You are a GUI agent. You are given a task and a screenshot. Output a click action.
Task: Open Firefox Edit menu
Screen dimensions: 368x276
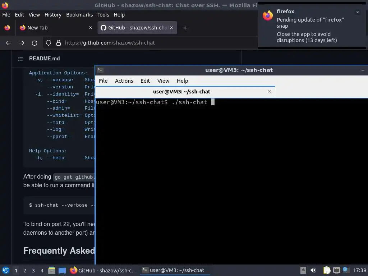click(x=19, y=15)
